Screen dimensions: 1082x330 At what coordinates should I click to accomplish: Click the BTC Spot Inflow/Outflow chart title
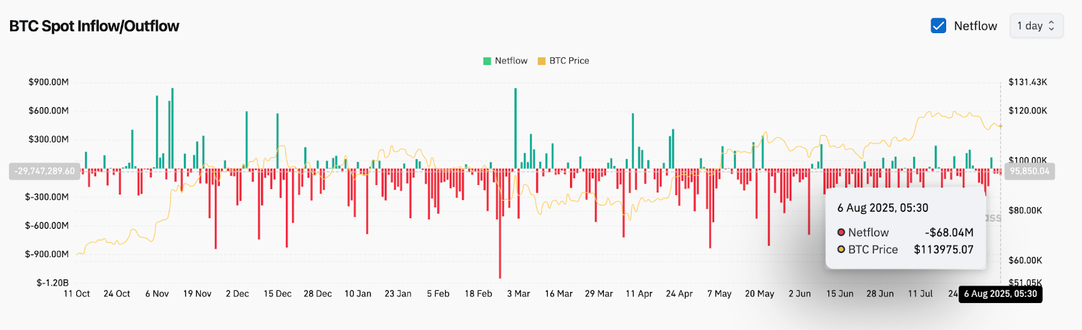(94, 26)
